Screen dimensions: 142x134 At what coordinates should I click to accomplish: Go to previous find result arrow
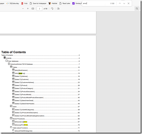click(x=120, y=3)
